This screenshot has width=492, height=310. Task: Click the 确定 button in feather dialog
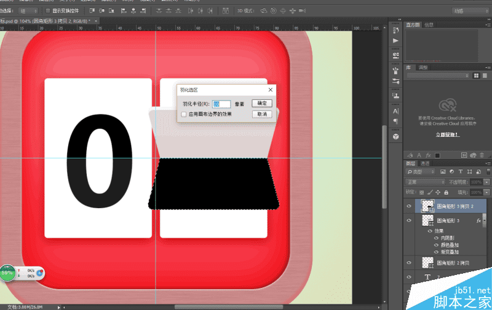point(261,104)
